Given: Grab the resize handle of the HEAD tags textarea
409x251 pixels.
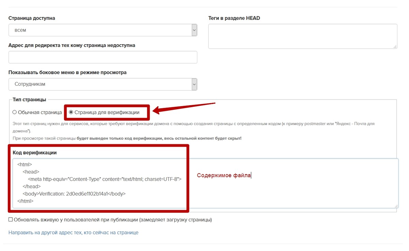Looking at the screenshot, I should tap(395, 47).
